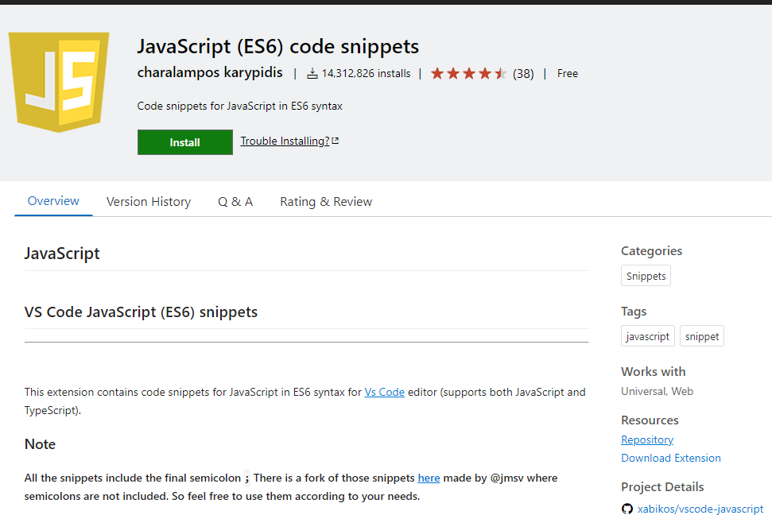Click the 14,312,826 installs text
Image resolution: width=772 pixels, height=515 pixels.
(366, 73)
